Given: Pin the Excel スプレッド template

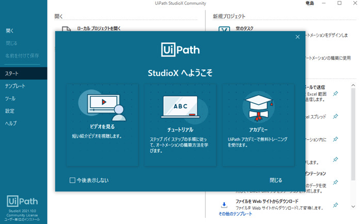Looking at the screenshot, I should (x=335, y=116).
